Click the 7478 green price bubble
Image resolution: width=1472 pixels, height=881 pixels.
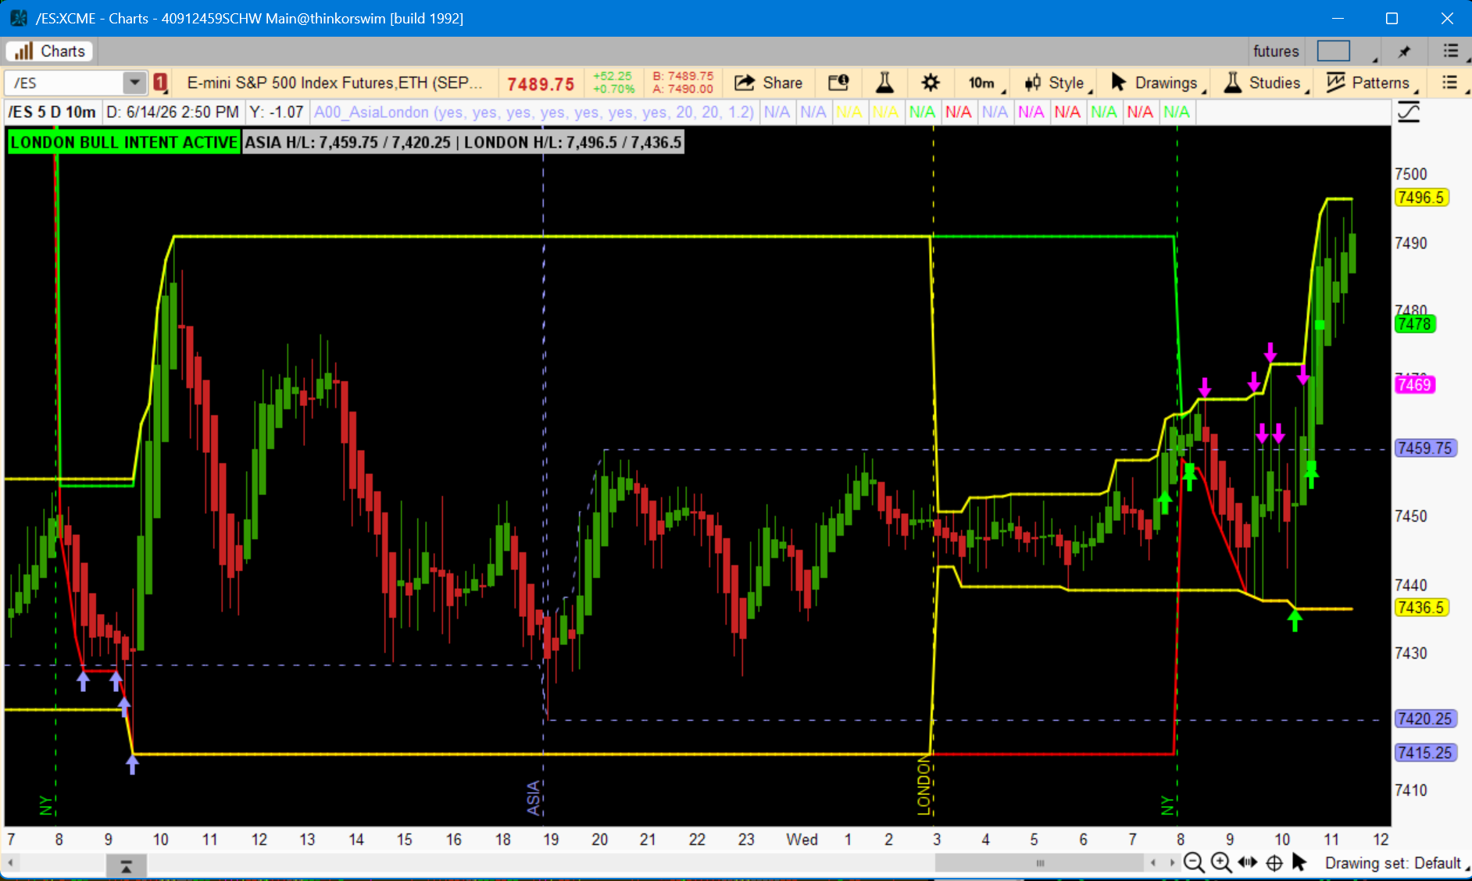1415,323
